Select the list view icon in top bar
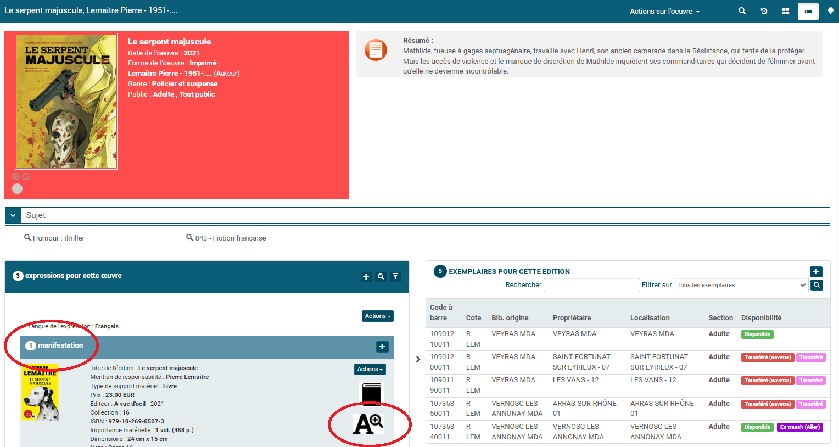 (808, 11)
